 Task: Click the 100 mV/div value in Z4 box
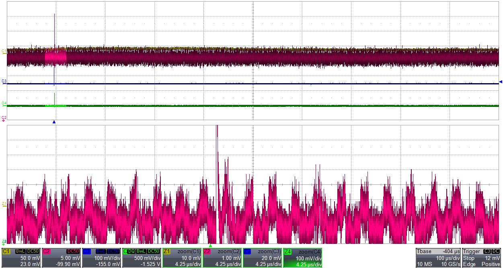[308, 258]
